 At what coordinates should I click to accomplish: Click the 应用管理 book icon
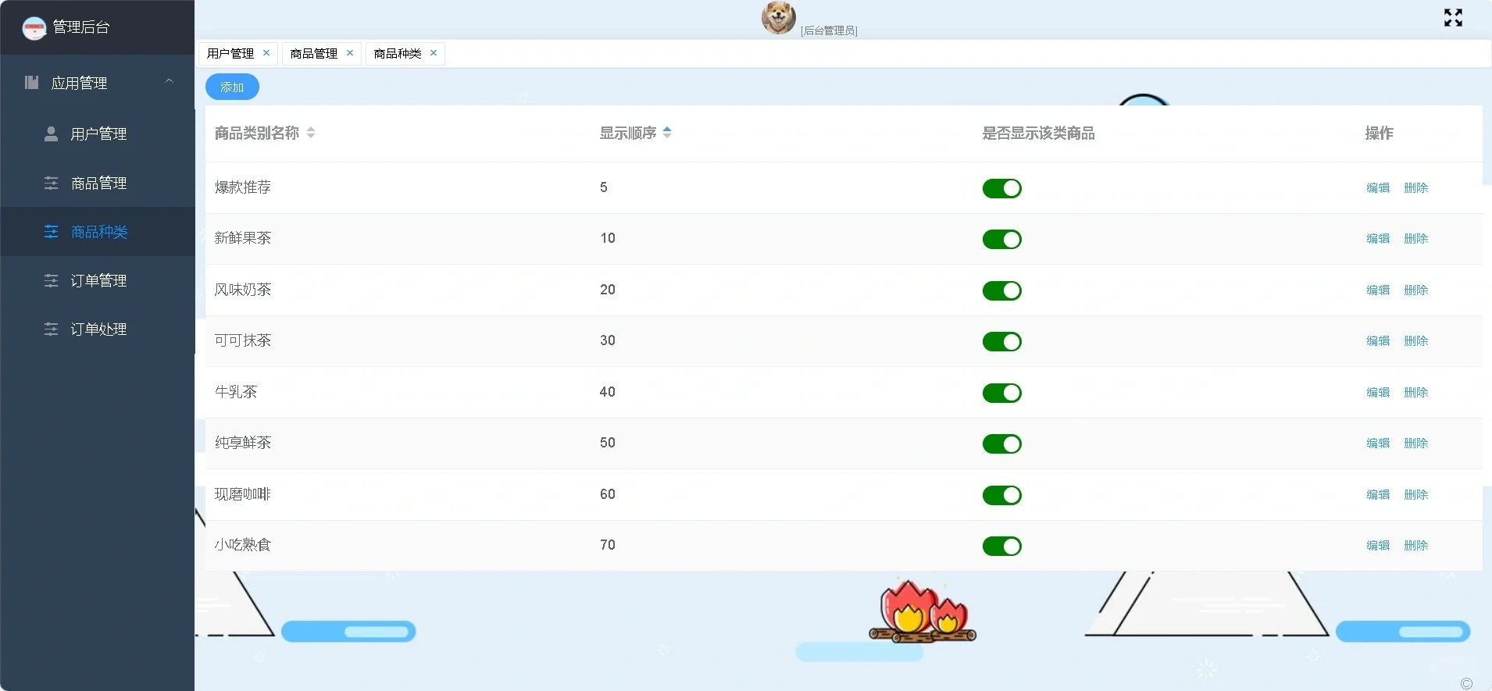pos(31,82)
